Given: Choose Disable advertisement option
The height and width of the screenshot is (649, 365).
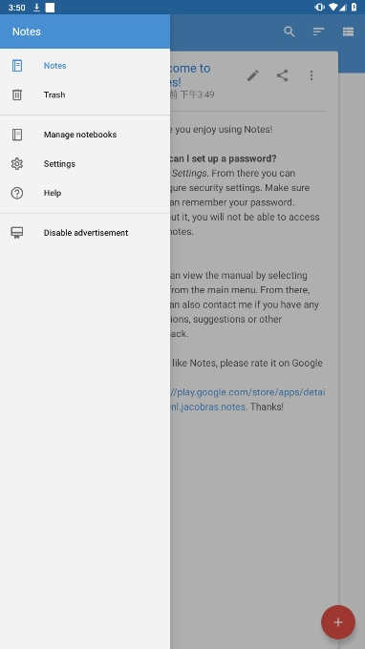Looking at the screenshot, I should [x=85, y=233].
